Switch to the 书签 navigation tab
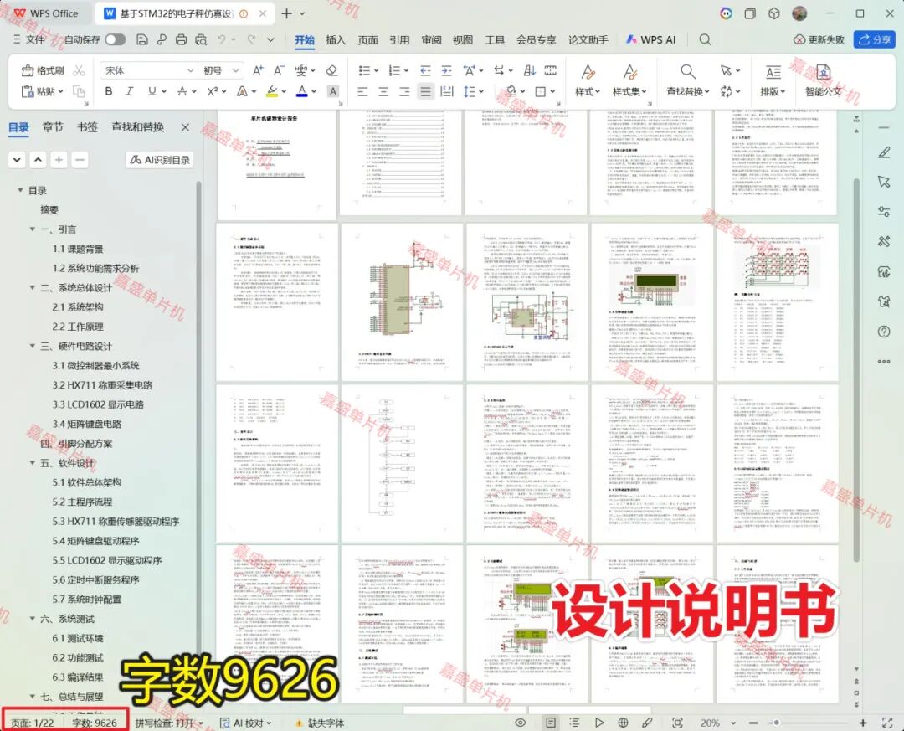904x731 pixels. pos(87,127)
